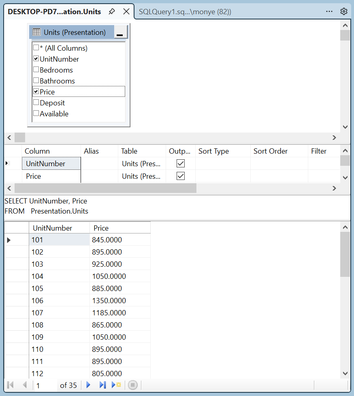Check the Bedrooms column checkbox
Image resolution: width=354 pixels, height=396 pixels.
click(36, 69)
